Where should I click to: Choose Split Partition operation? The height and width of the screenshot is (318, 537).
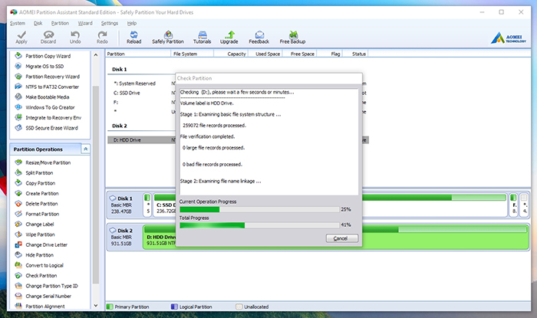[34, 172]
